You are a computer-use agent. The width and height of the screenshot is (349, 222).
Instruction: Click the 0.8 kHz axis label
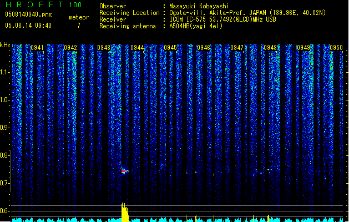[x=5, y=155]
